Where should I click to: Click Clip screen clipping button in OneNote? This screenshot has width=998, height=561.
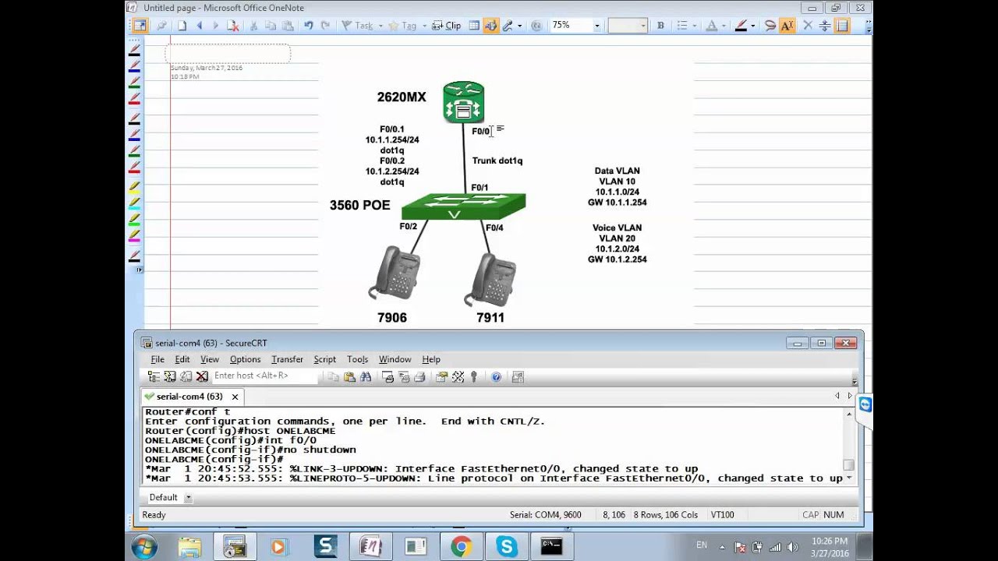448,26
